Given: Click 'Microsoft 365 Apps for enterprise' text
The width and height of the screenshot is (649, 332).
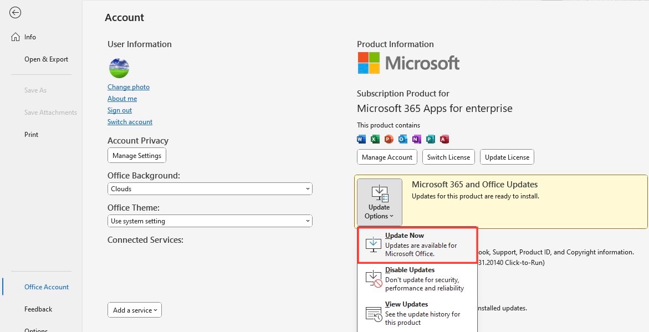Looking at the screenshot, I should tap(435, 109).
